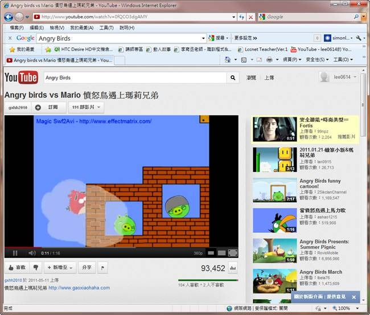Click the magnifier search icon in IE search box
This screenshot has width=370, height=315.
click(356, 17)
